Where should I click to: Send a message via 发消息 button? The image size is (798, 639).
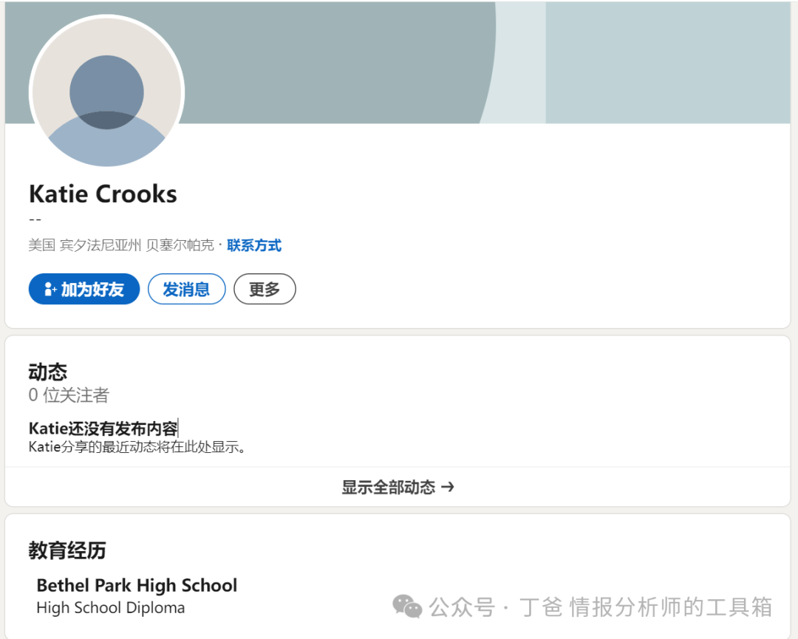coord(186,289)
